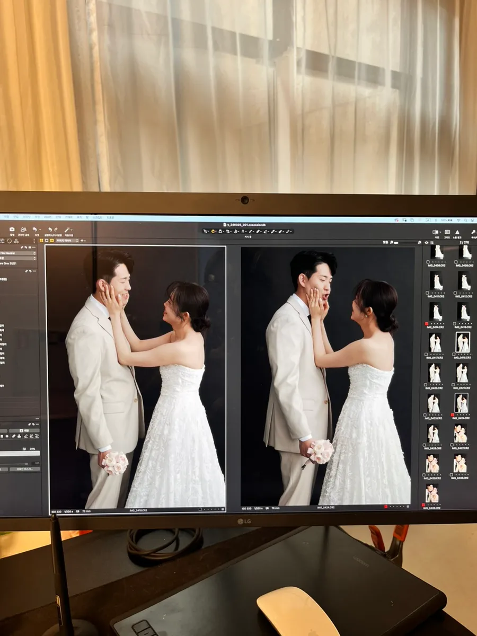Open the first item in the menu bar
The image size is (477, 636).
click(6, 217)
